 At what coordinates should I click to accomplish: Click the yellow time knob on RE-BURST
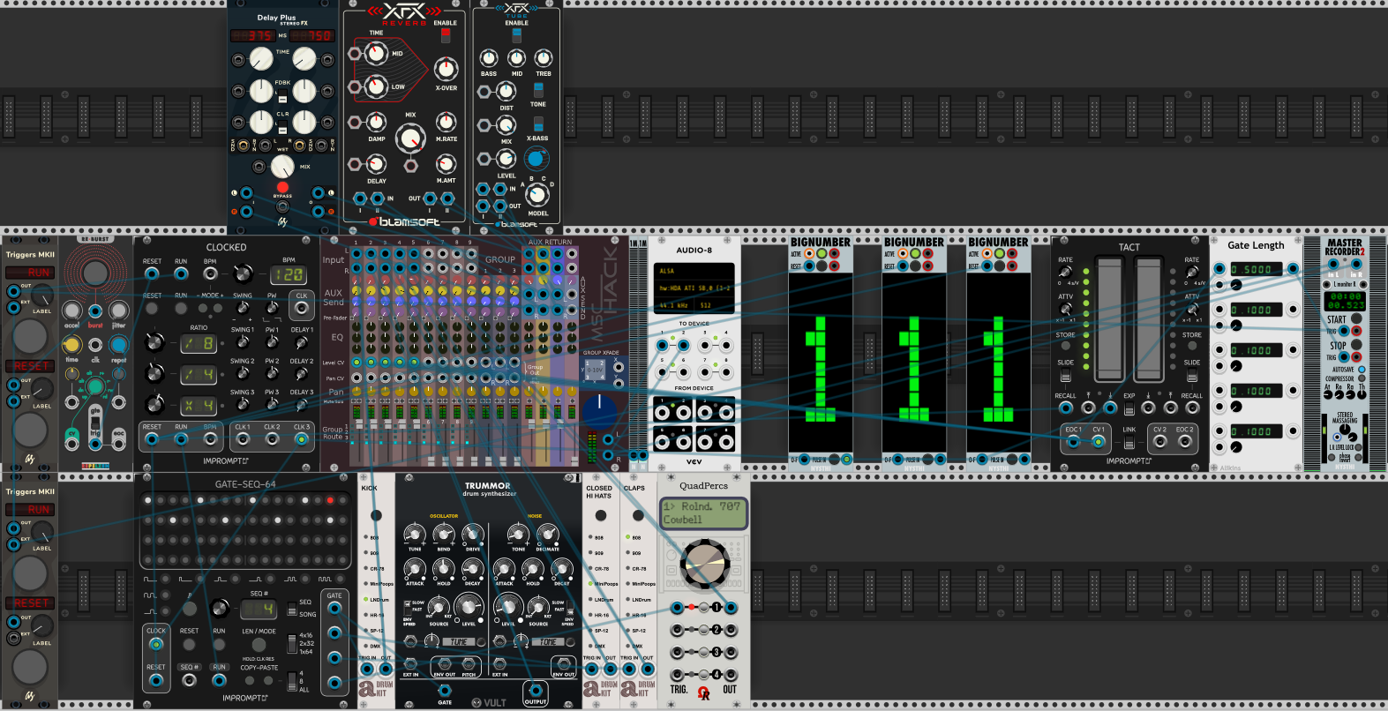click(72, 345)
